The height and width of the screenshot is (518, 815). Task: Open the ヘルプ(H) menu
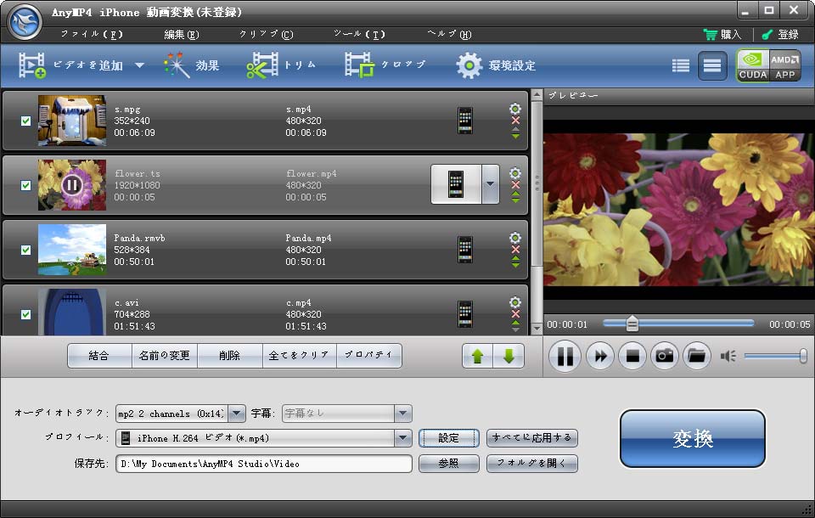tap(450, 34)
